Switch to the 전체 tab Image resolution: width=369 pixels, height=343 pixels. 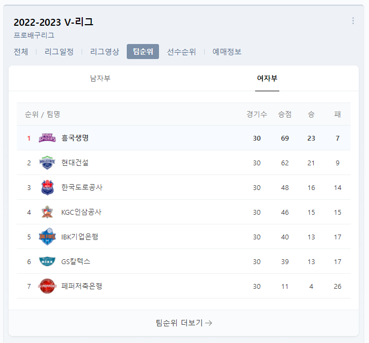point(21,52)
